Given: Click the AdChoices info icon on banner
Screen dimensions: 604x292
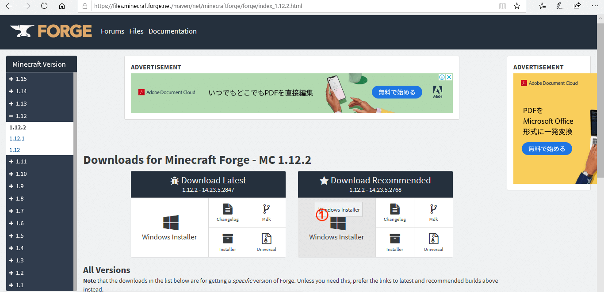Looking at the screenshot, I should (x=441, y=77).
